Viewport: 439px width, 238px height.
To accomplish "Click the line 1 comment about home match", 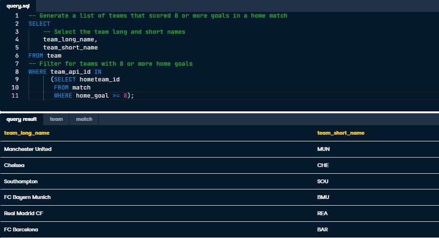I will tap(158, 16).
